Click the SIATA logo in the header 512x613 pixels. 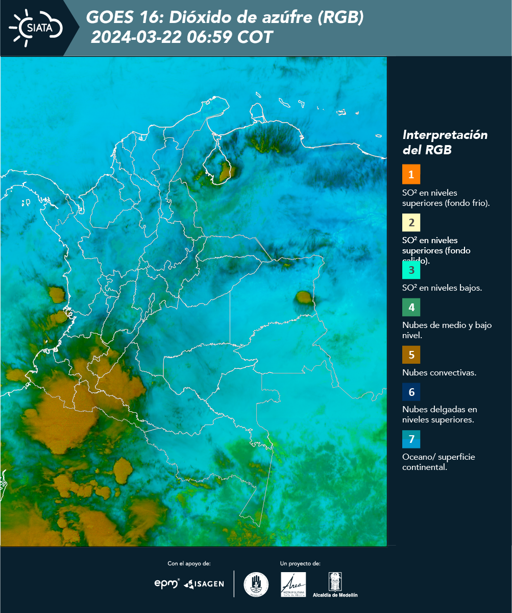(36, 28)
